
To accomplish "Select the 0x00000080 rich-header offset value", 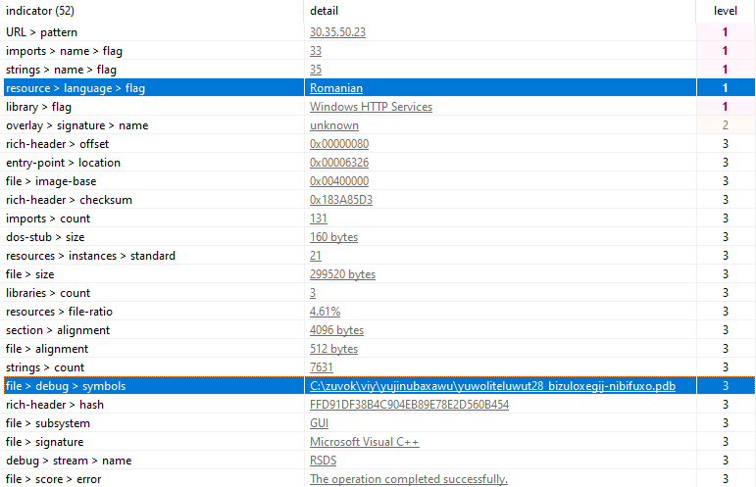I will (x=339, y=144).
